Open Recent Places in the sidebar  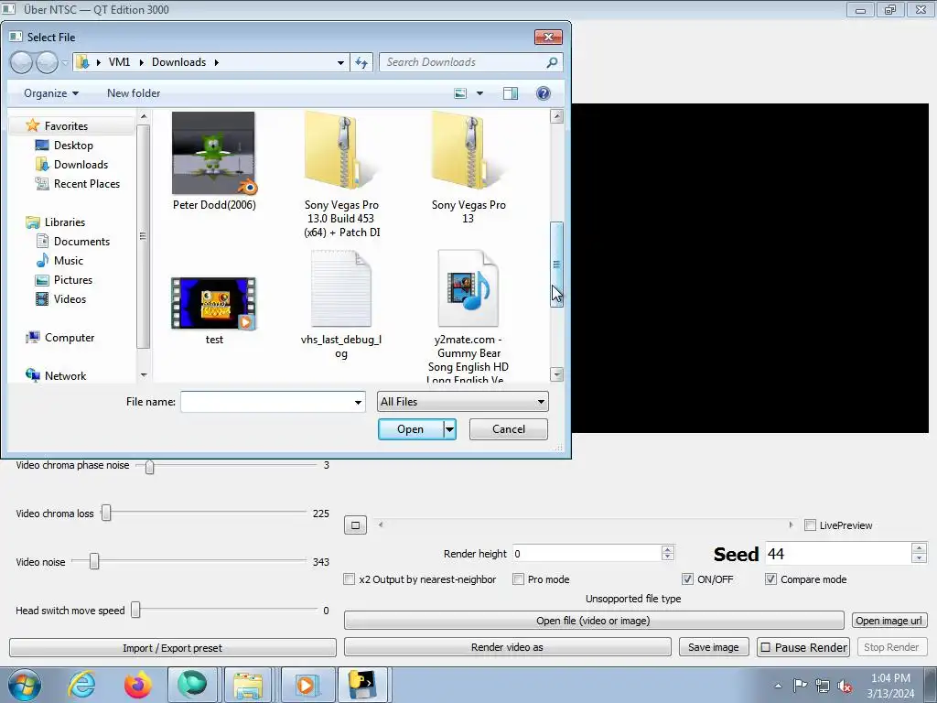(87, 183)
